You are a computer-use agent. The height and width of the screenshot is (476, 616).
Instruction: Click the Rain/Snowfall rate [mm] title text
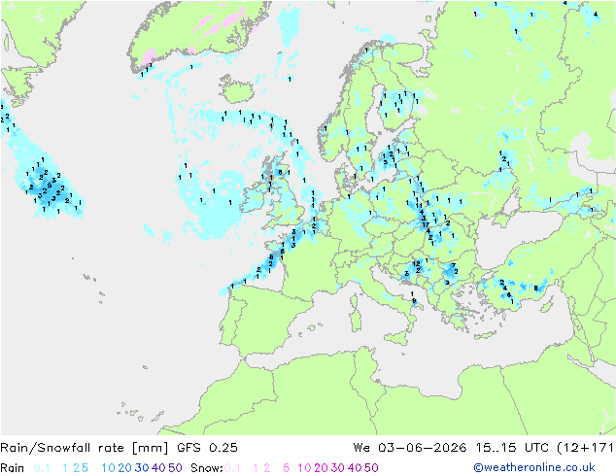[x=85, y=447]
